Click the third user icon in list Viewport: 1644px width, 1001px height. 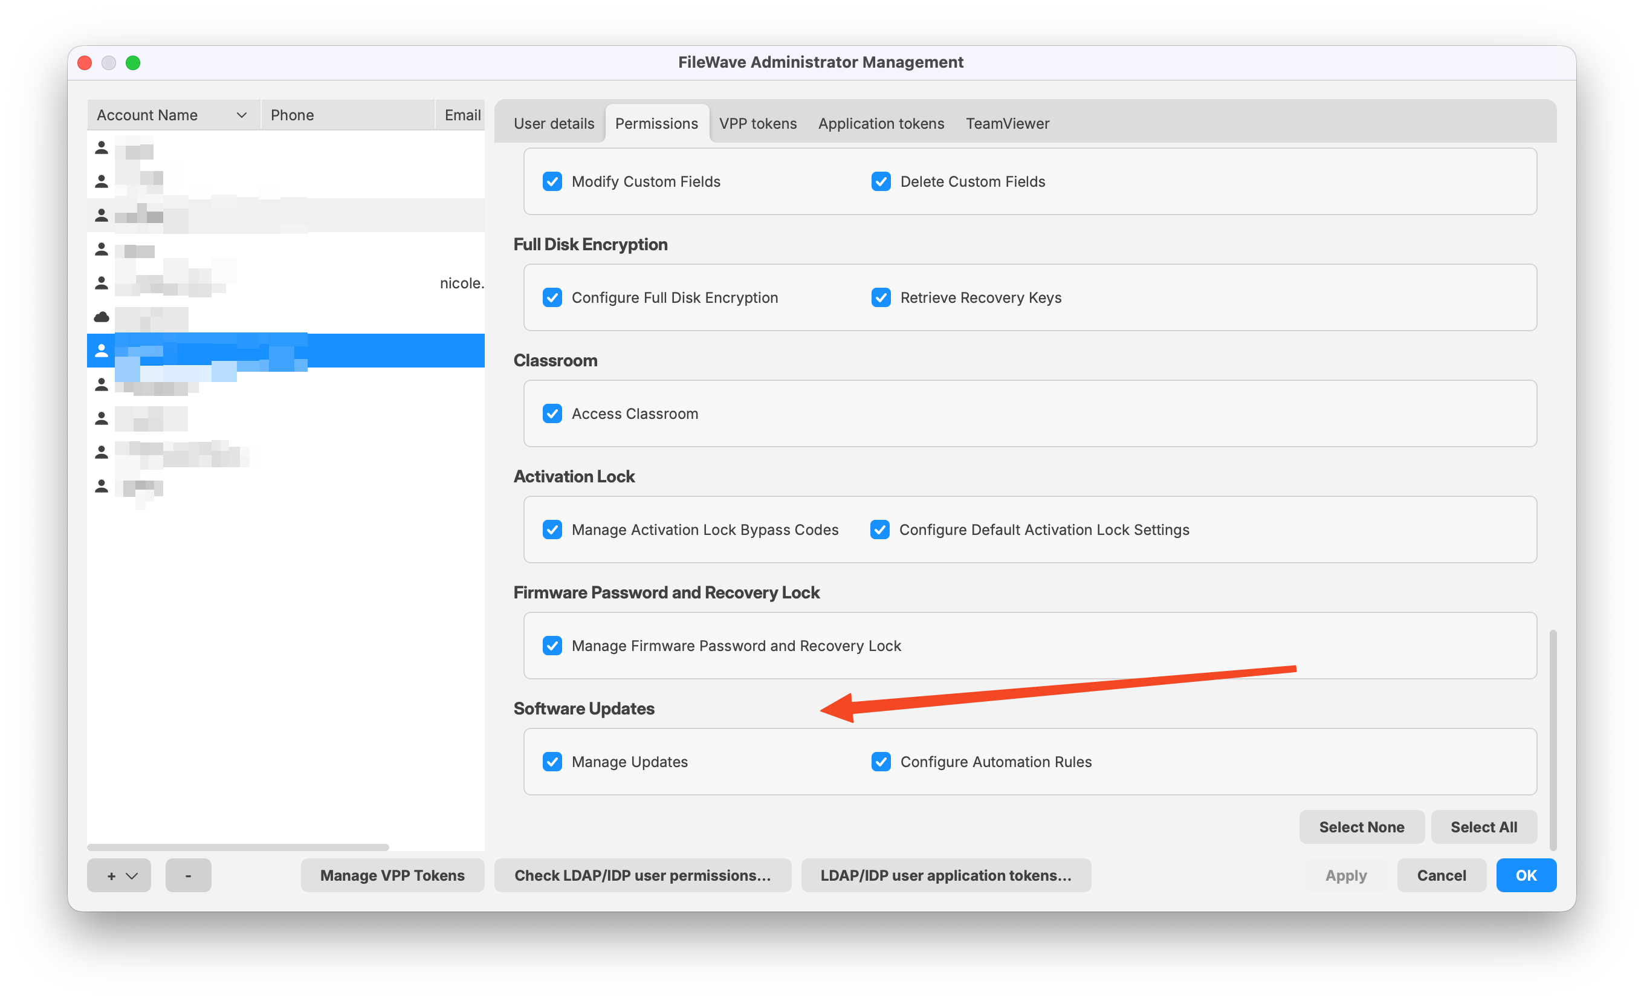102,215
